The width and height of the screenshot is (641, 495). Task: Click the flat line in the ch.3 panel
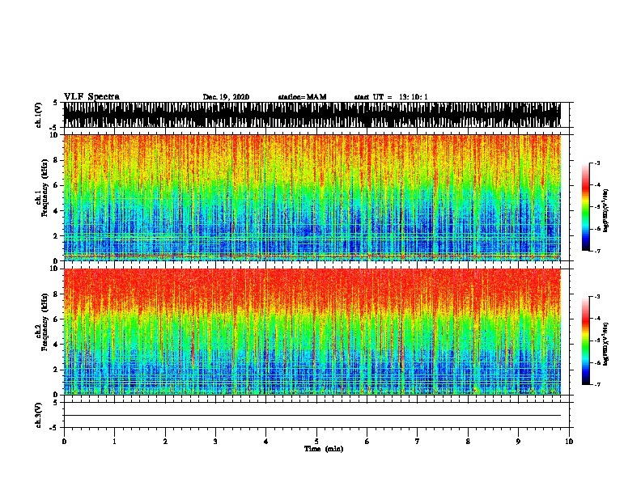point(312,416)
